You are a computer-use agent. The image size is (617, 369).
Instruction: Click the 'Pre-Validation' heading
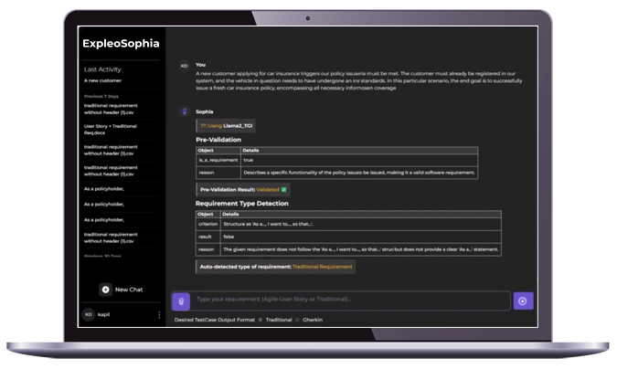(x=218, y=140)
